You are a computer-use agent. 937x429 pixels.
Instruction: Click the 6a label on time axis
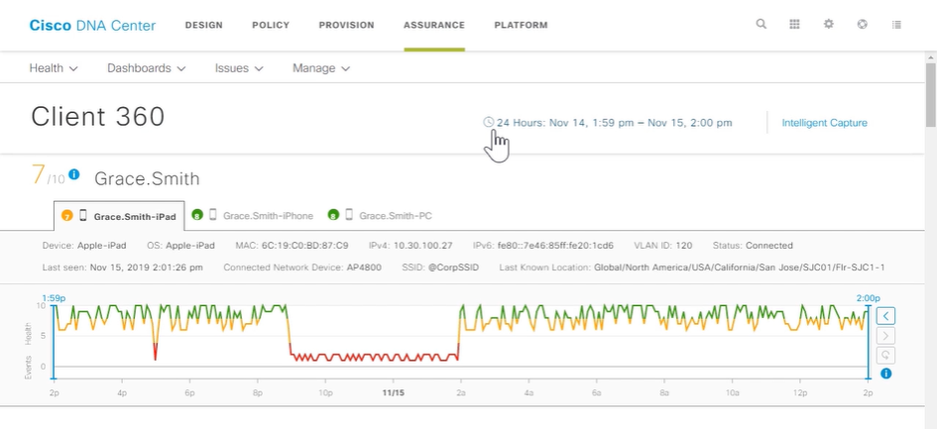tap(596, 392)
